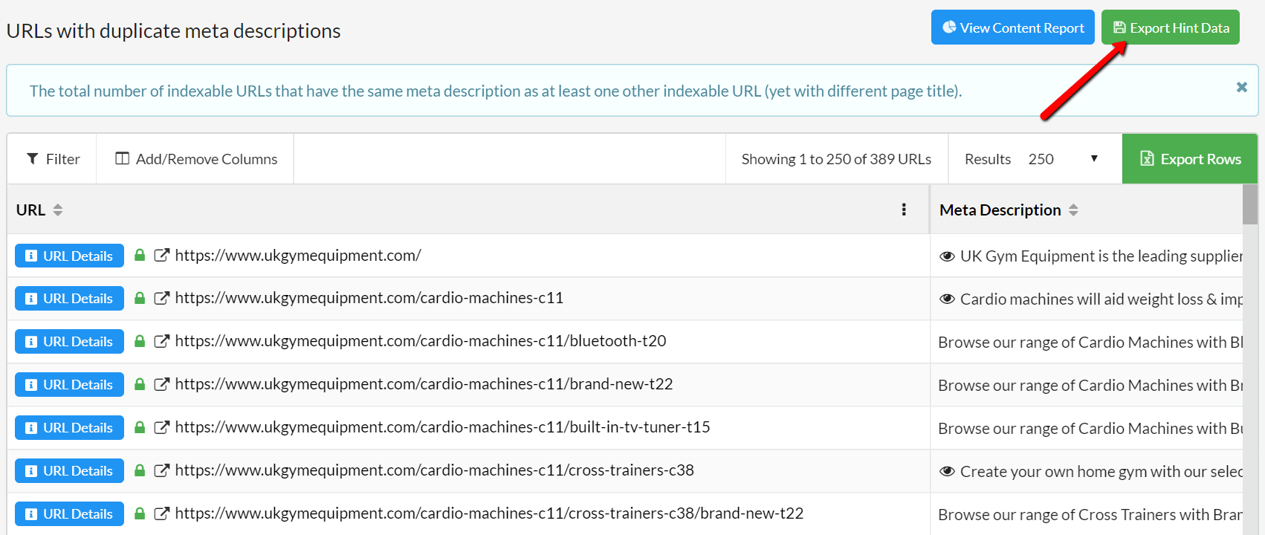Open URL Details for the built-in-tv-tuner-t15 row
This screenshot has height=535, width=1265.
click(x=69, y=428)
